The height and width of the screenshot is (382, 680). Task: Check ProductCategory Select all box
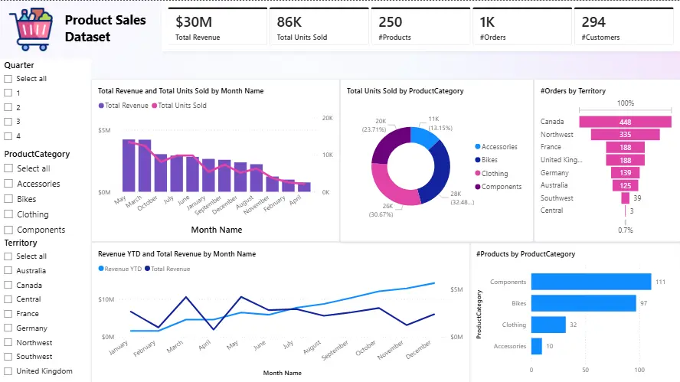(x=8, y=168)
